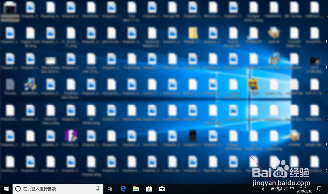Activate the microphone in the search box

coord(98,189)
